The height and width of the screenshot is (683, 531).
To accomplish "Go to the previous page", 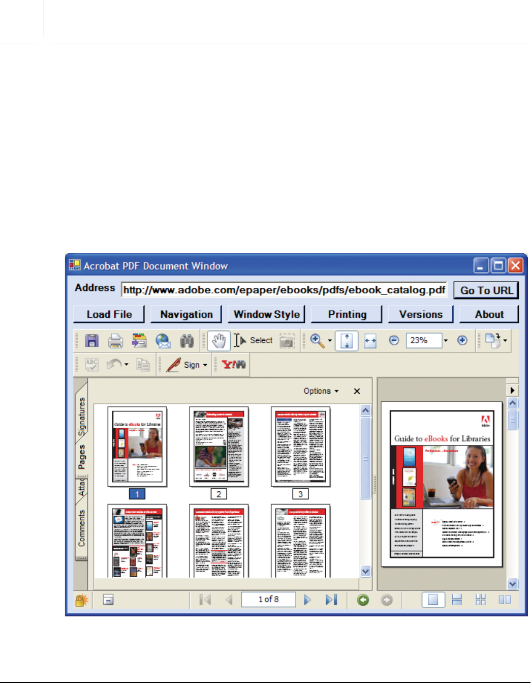I will [229, 600].
